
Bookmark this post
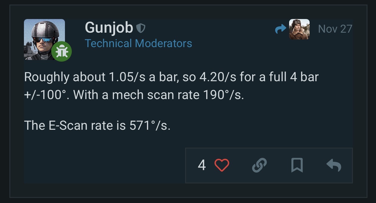point(297,165)
